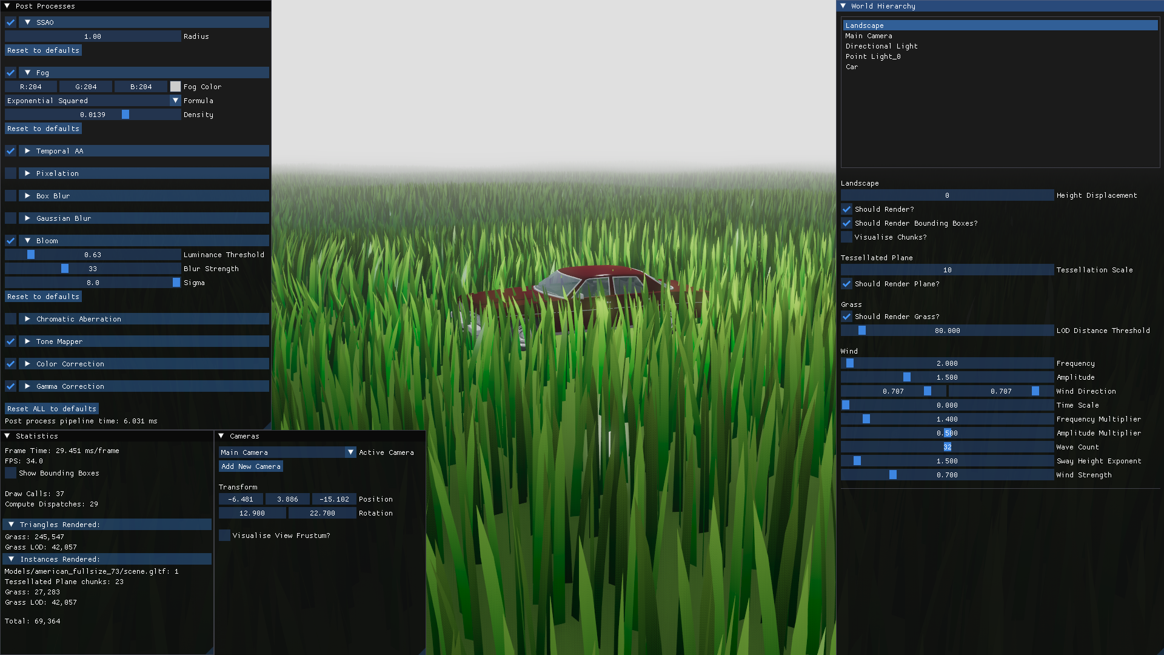1164x655 pixels.
Task: Collapse Triangles Rendered section arrow
Action: point(11,525)
